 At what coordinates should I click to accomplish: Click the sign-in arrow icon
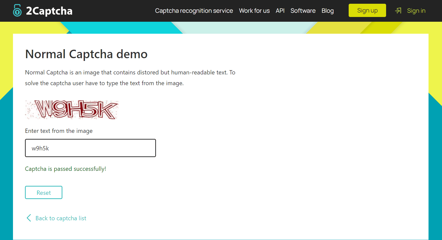(398, 10)
